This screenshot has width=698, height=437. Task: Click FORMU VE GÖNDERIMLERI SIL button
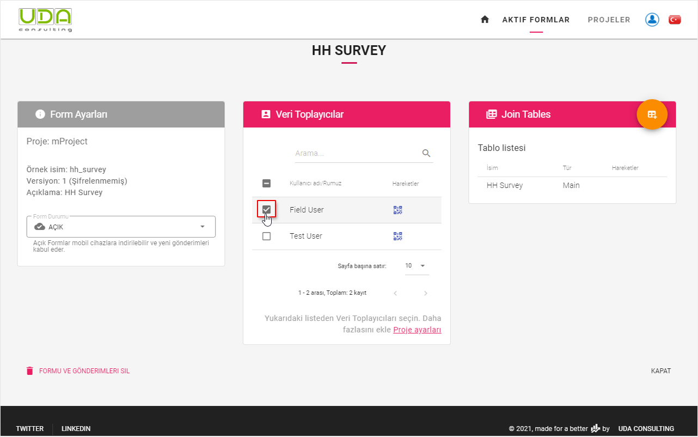(x=78, y=371)
